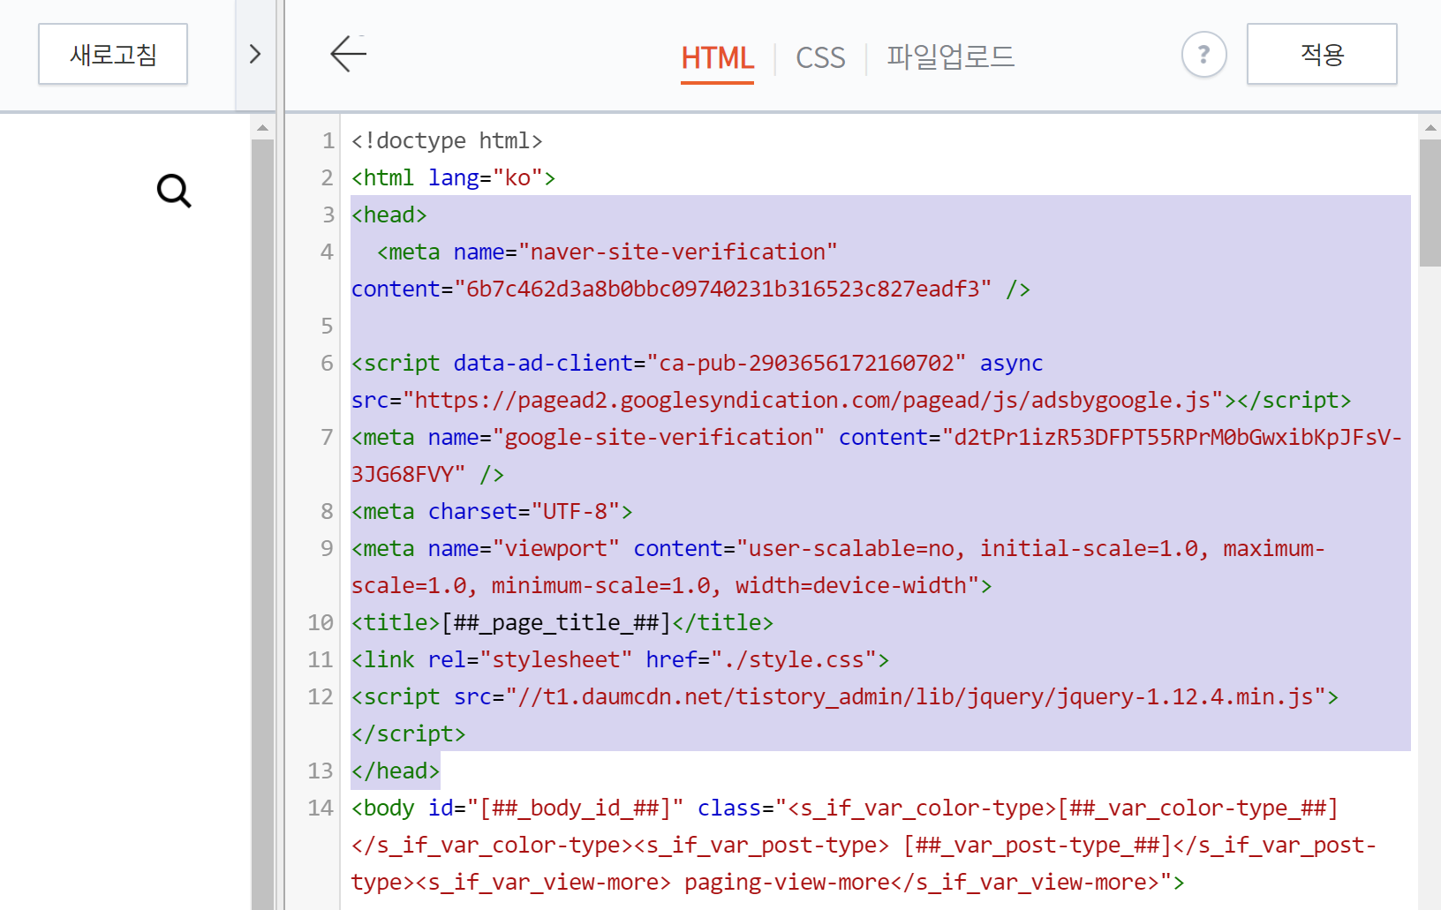Open the CSS tab

coord(820,58)
